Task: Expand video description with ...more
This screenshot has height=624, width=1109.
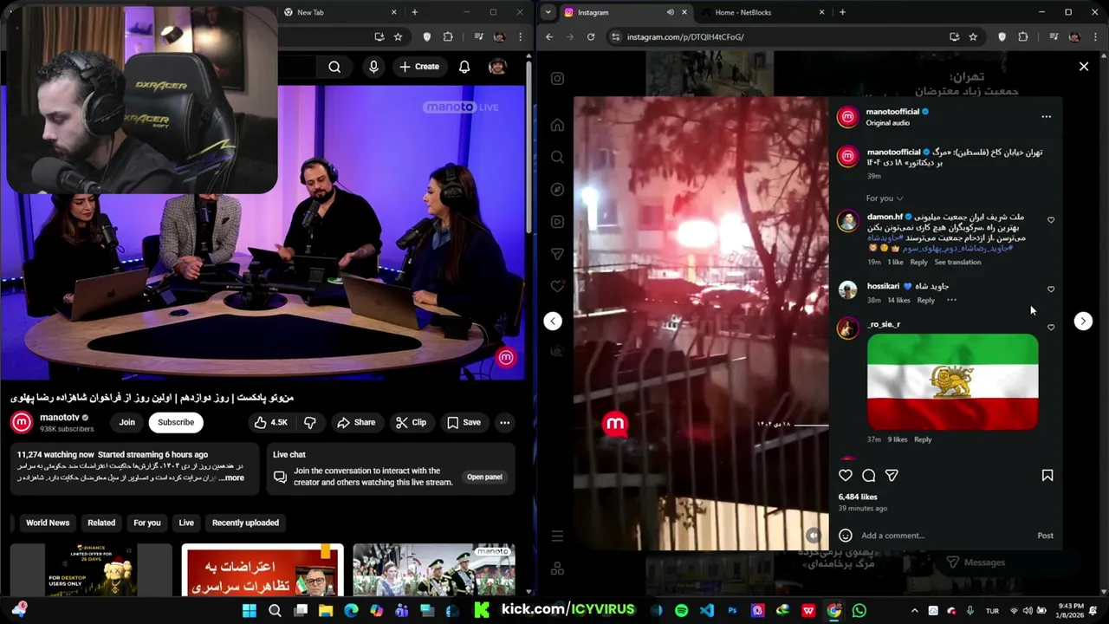Action: pos(231,478)
